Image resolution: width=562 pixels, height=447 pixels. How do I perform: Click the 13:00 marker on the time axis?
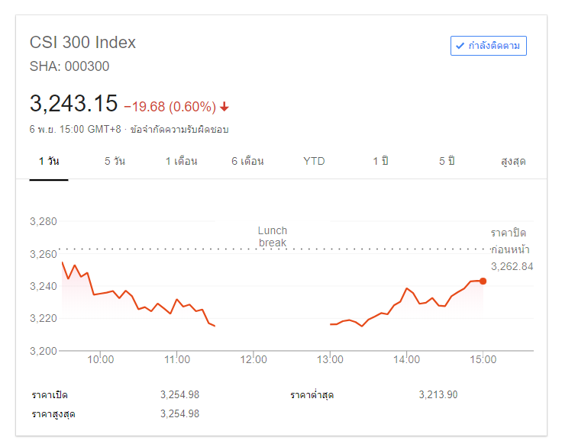tap(330, 359)
